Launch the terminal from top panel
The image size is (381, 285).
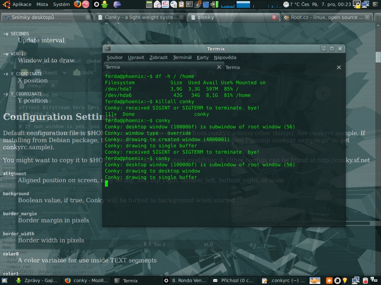click(x=189, y=4)
